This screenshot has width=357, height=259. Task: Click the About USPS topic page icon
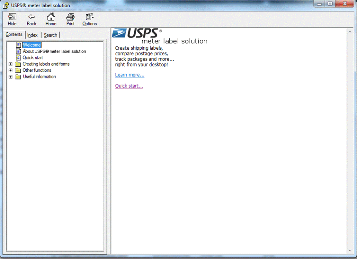(x=19, y=51)
